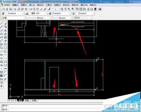Click the Undo arrow icon
This screenshot has height=112, width=141.
pyautogui.click(x=50, y=9)
